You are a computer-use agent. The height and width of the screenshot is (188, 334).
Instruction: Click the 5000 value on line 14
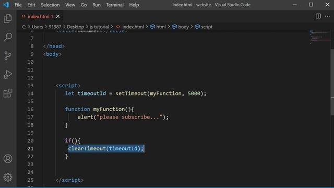(x=194, y=93)
